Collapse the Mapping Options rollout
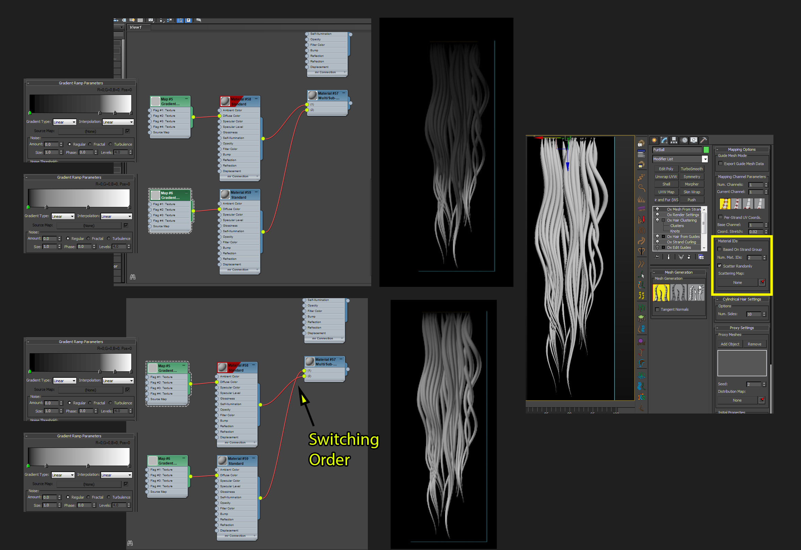The image size is (801, 550). [x=741, y=149]
